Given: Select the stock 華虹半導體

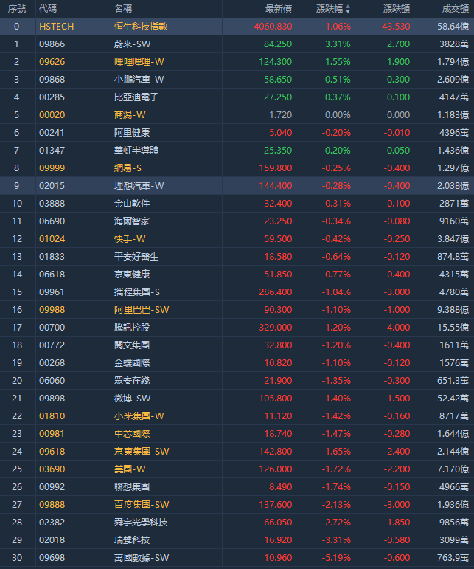Looking at the screenshot, I should point(136,151).
